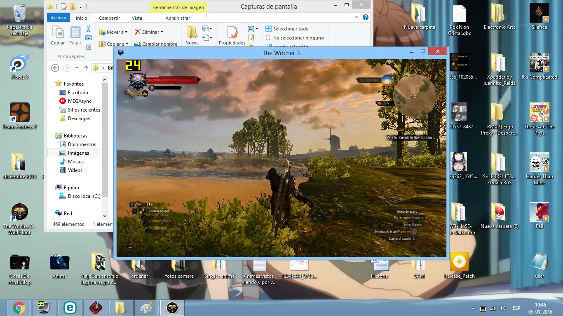Click Herramientas de imagen contextual tab

tap(178, 7)
